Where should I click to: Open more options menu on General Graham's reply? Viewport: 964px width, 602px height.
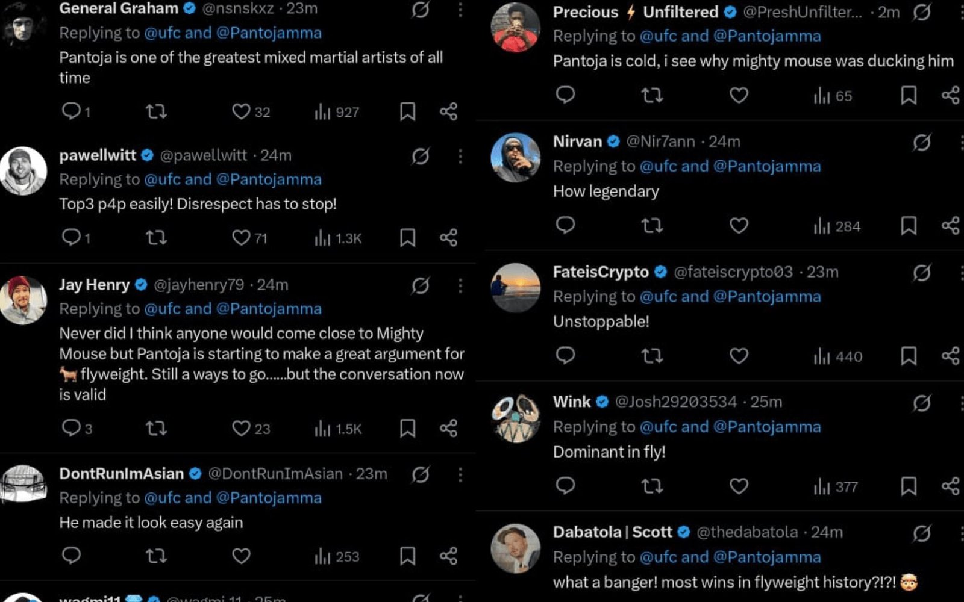click(x=460, y=10)
